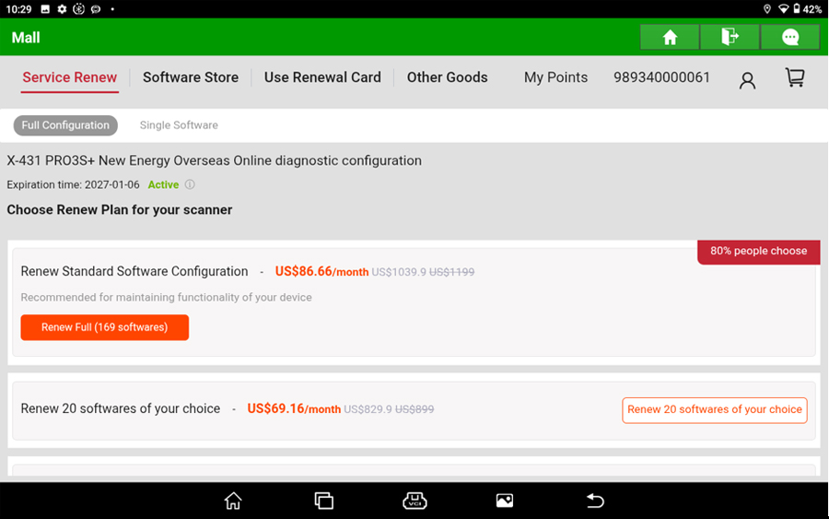Open the gallery screenshot icon in bottom bar
The image size is (829, 519).
(505, 501)
